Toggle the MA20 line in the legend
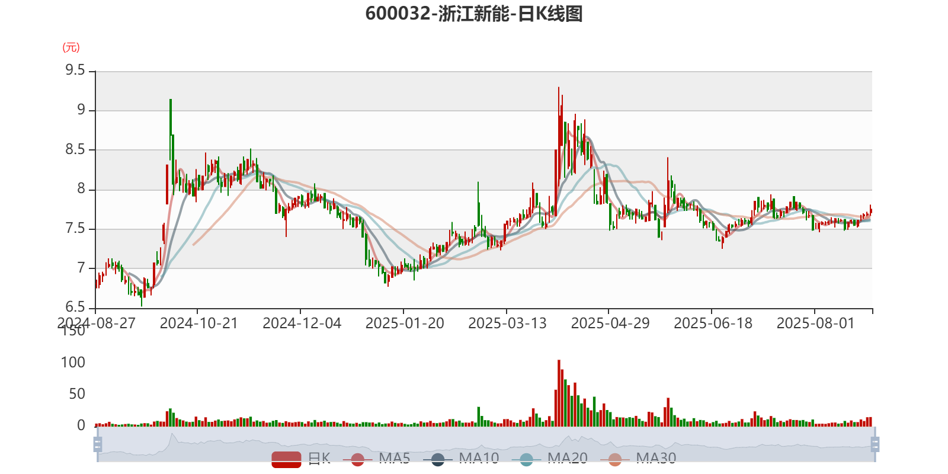This screenshot has width=948, height=474. (x=550, y=459)
